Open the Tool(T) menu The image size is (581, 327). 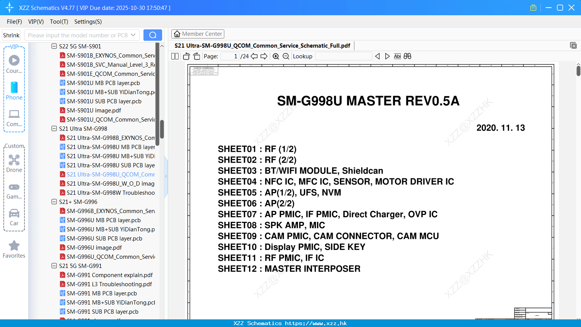(59, 22)
